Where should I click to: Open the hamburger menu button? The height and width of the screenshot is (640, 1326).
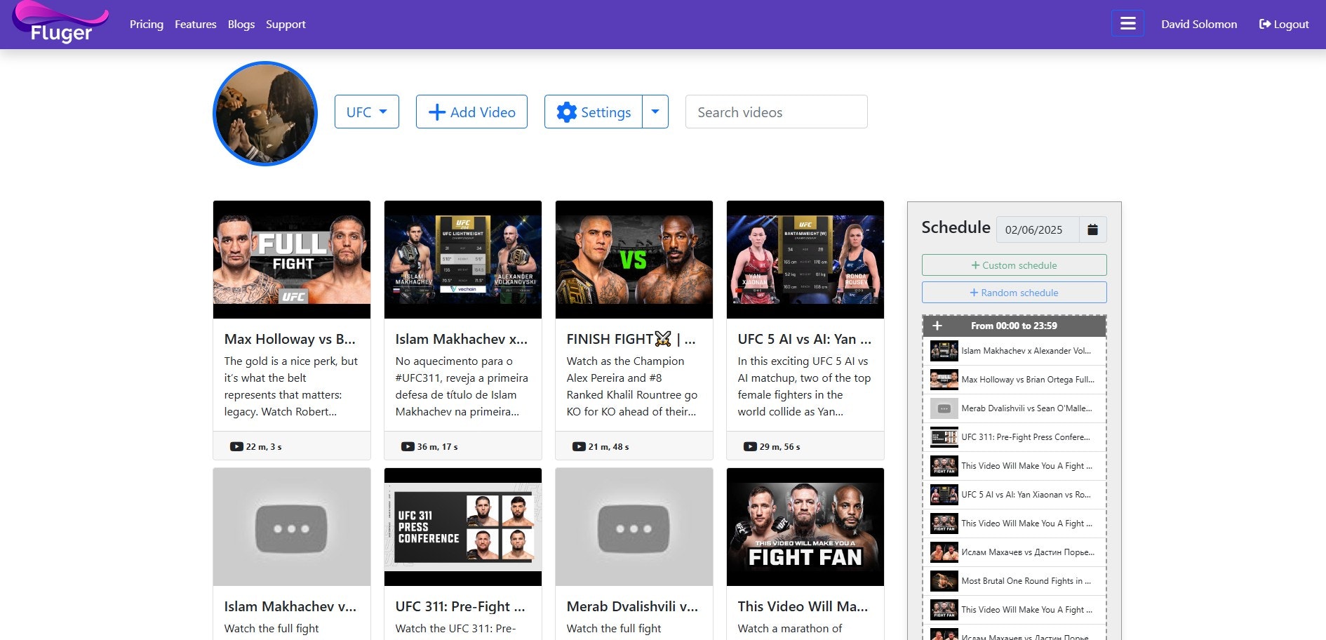(x=1127, y=23)
